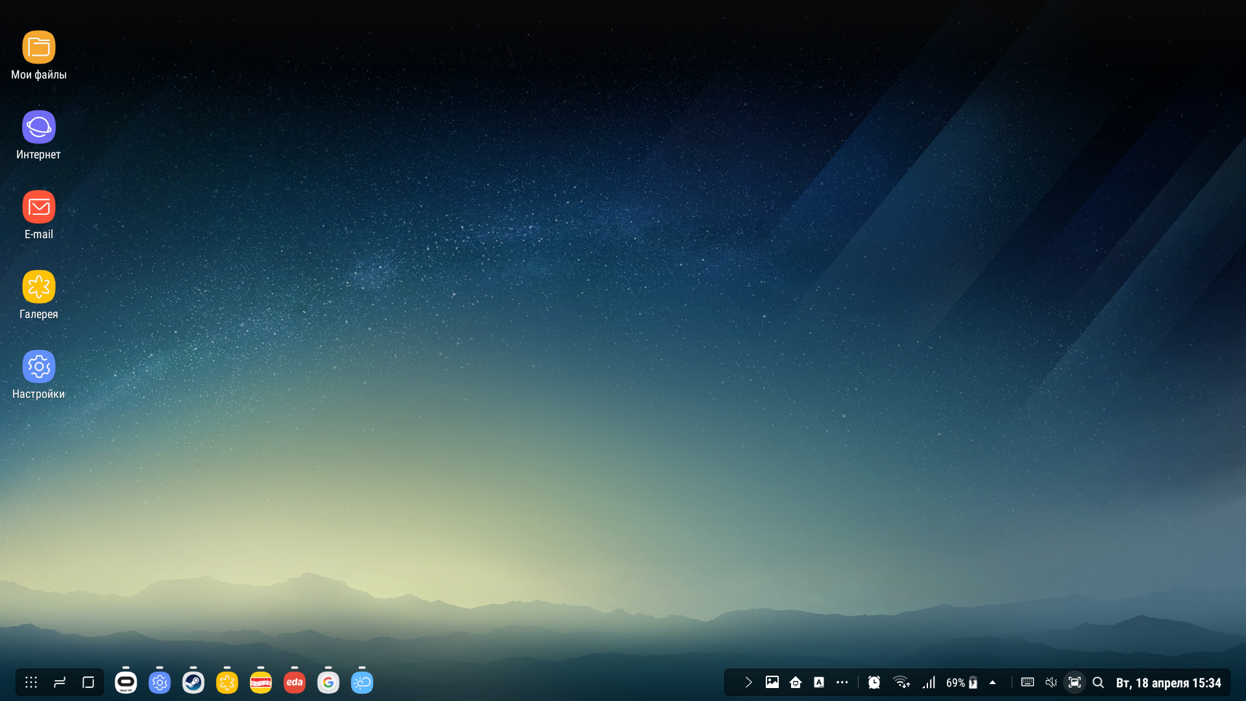Image resolution: width=1246 pixels, height=701 pixels.
Task: Open the Настройки desktop icon
Action: tap(39, 375)
